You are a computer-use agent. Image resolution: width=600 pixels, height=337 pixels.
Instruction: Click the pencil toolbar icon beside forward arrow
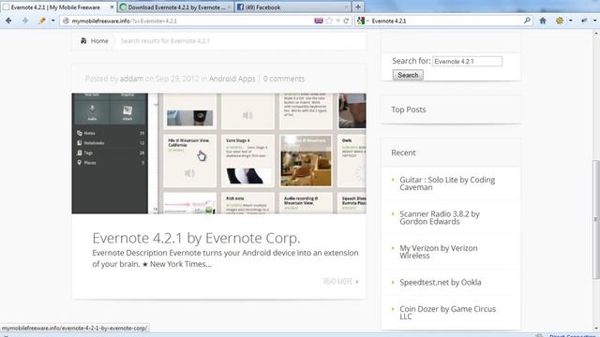[41, 21]
